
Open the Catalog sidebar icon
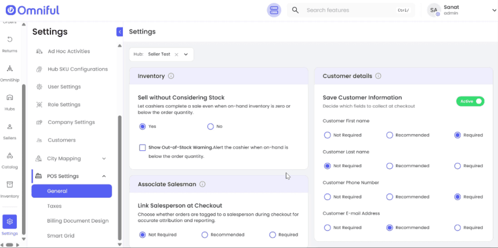click(10, 158)
